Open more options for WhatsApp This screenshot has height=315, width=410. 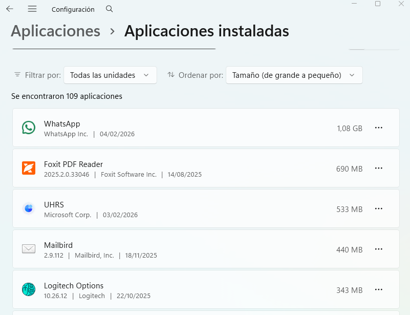(x=379, y=128)
